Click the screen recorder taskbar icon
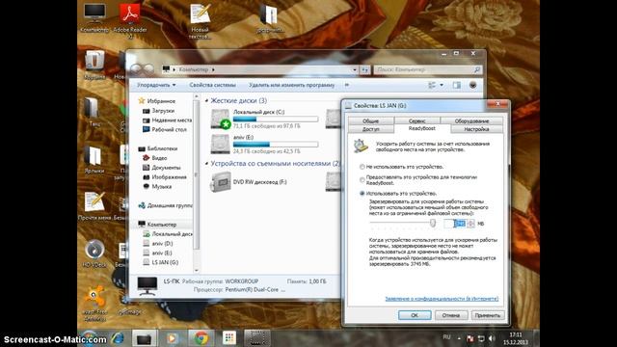617x347 pixels. point(257,338)
